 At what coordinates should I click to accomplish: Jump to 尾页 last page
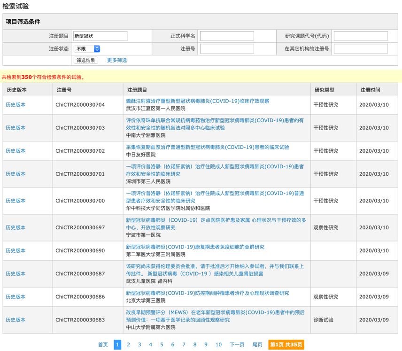tap(257, 344)
